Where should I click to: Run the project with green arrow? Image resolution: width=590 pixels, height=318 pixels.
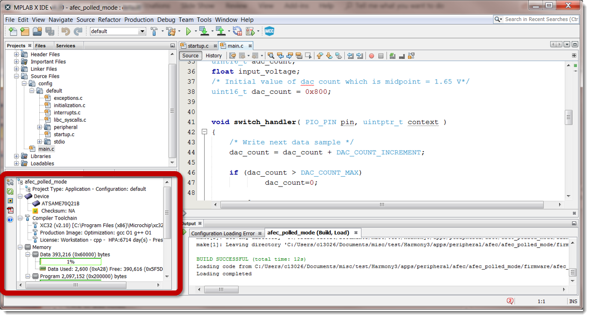[189, 31]
